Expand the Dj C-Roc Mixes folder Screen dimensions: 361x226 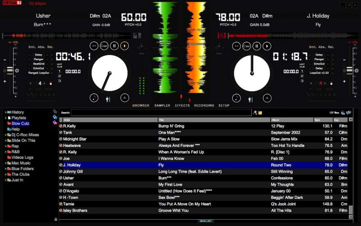tap(5, 135)
